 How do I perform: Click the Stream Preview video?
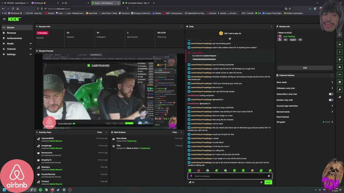tap(110, 91)
